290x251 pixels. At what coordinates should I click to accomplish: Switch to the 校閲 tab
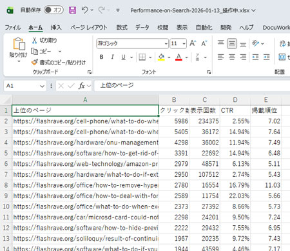coord(163,28)
